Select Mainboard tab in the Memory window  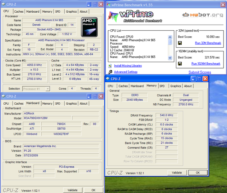[137, 86]
